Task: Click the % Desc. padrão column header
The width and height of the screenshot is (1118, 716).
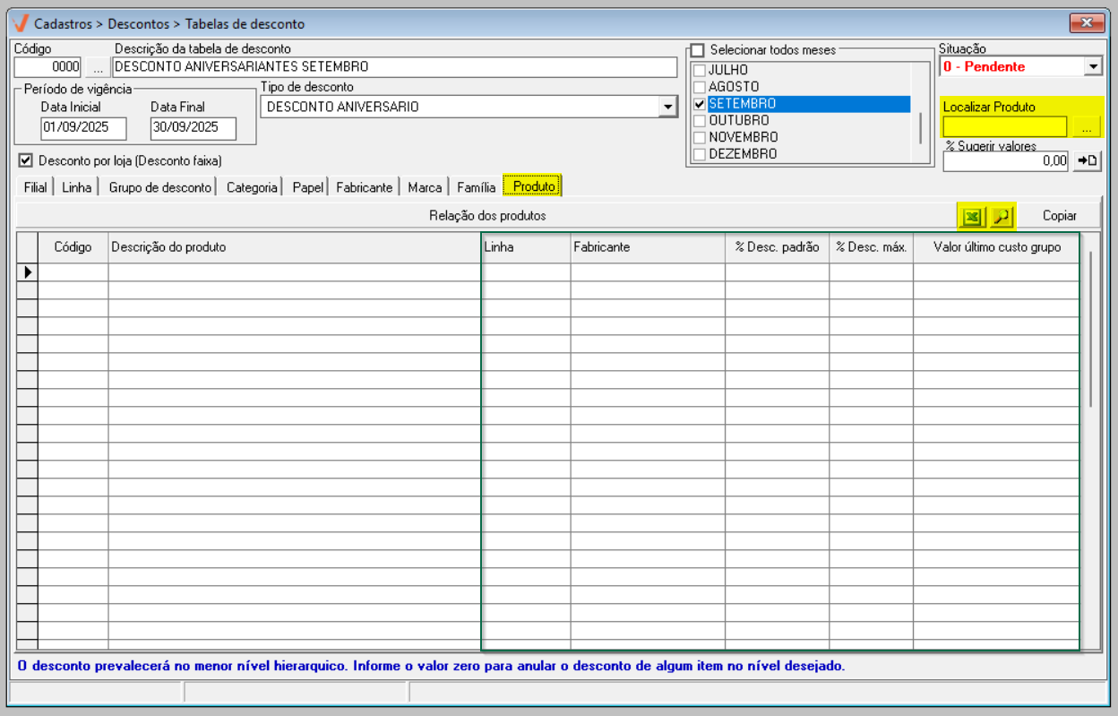Action: (x=777, y=247)
